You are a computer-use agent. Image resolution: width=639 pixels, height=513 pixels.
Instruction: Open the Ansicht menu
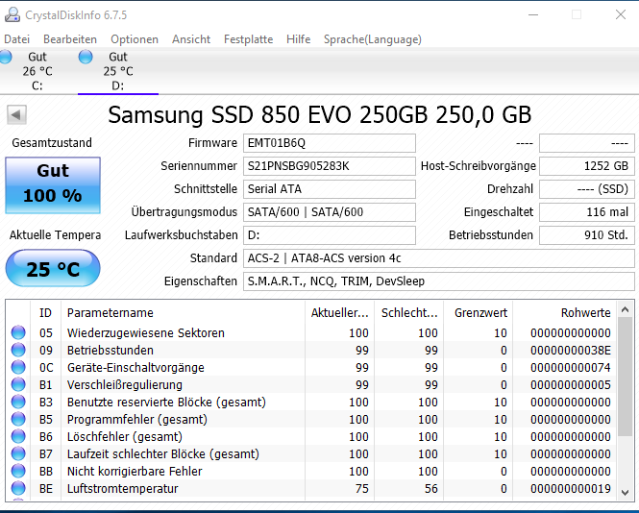point(191,39)
